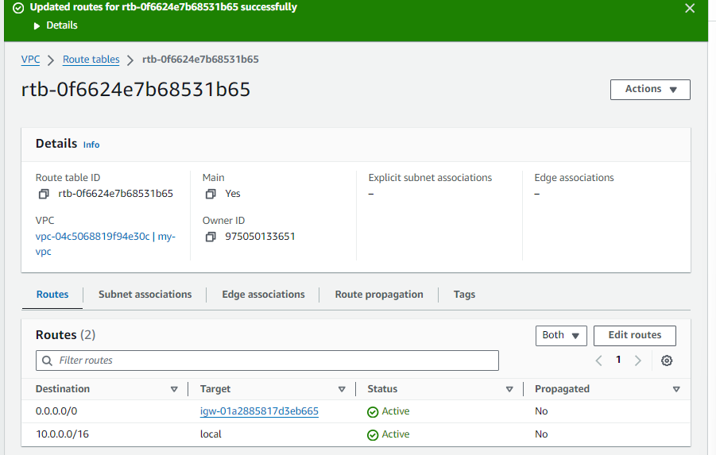Expand the Details disclosure in banner
The height and width of the screenshot is (455, 716).
tap(37, 26)
